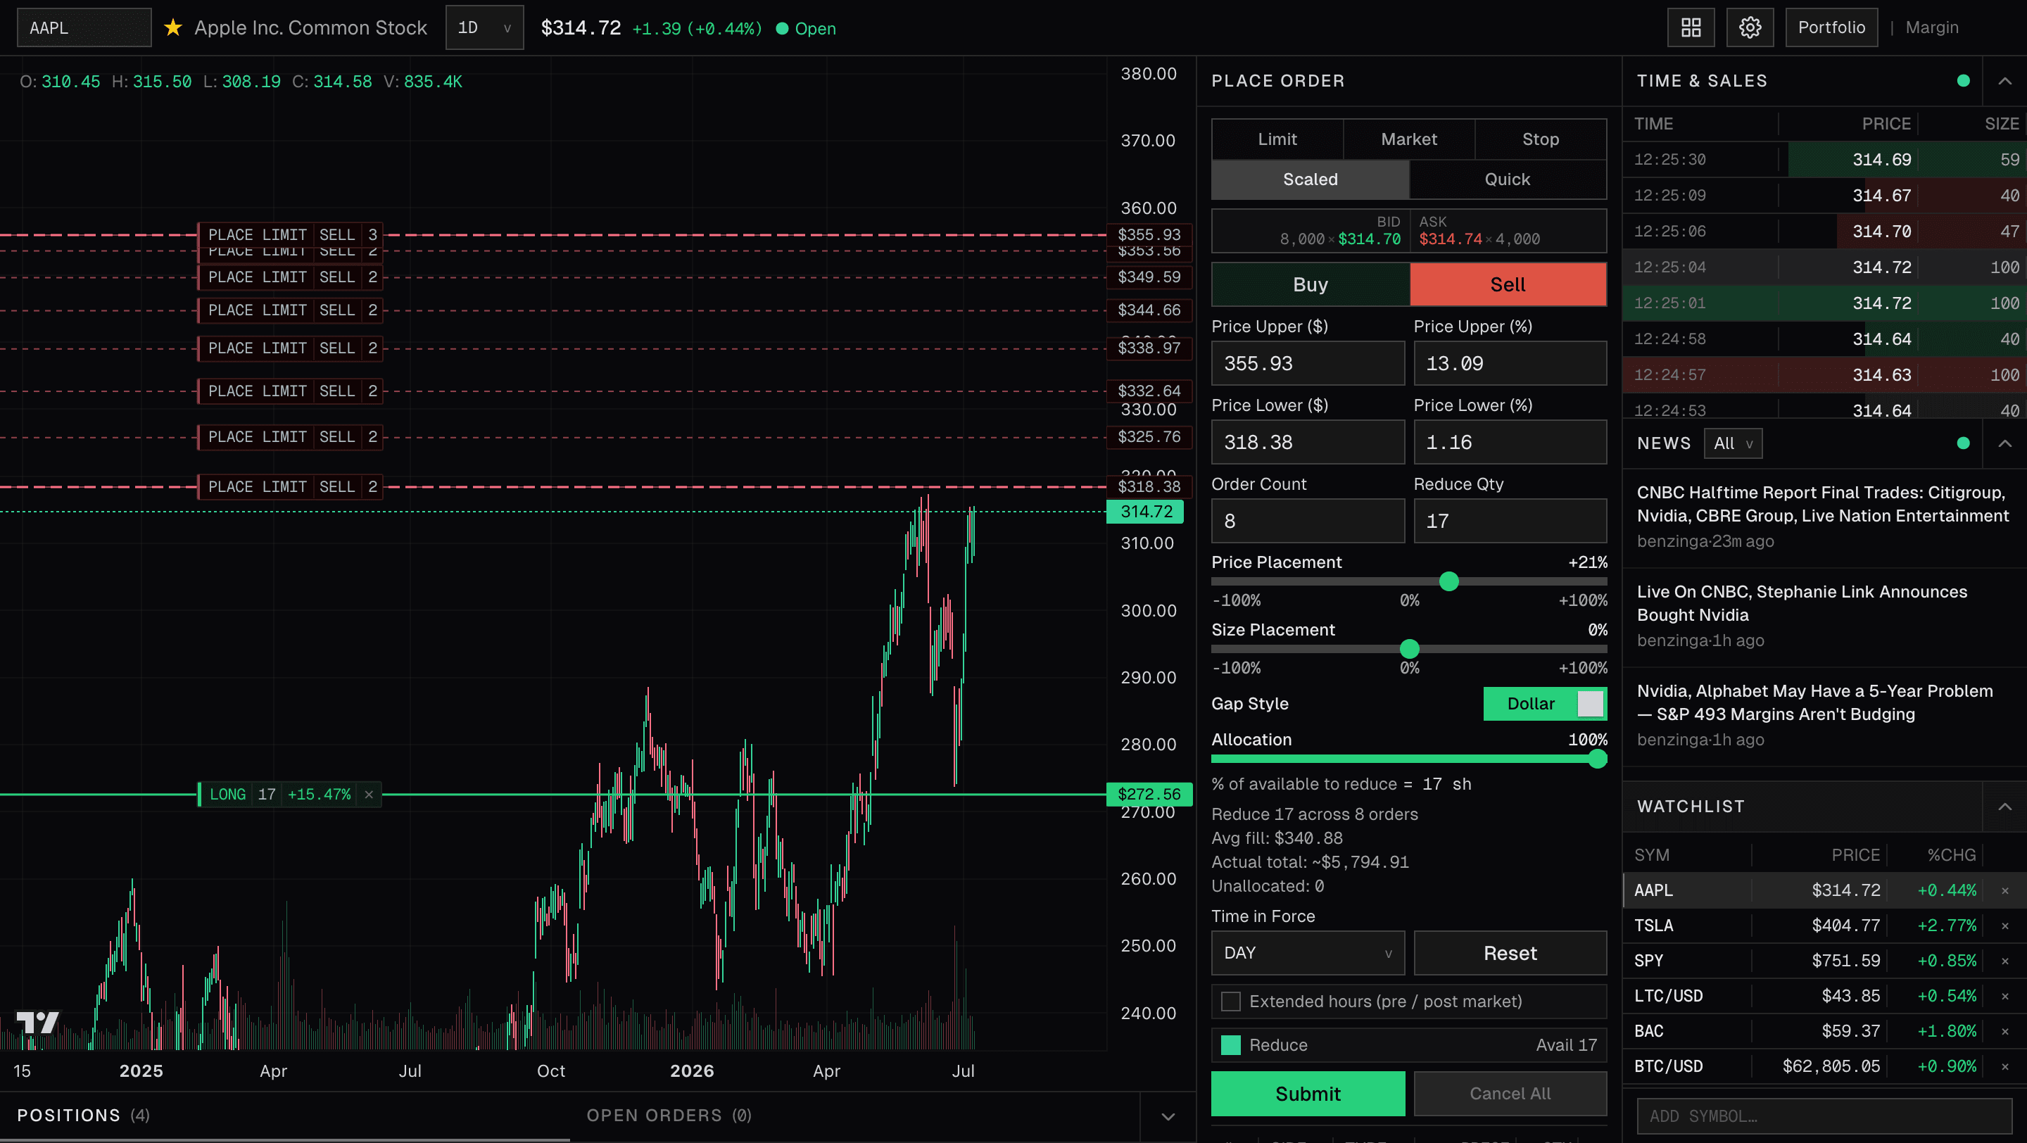The image size is (2027, 1143).
Task: Adjust the Price Placement slider handle
Action: (1448, 581)
